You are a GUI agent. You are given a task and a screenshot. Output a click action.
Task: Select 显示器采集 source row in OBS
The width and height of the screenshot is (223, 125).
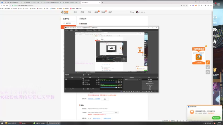(91, 84)
